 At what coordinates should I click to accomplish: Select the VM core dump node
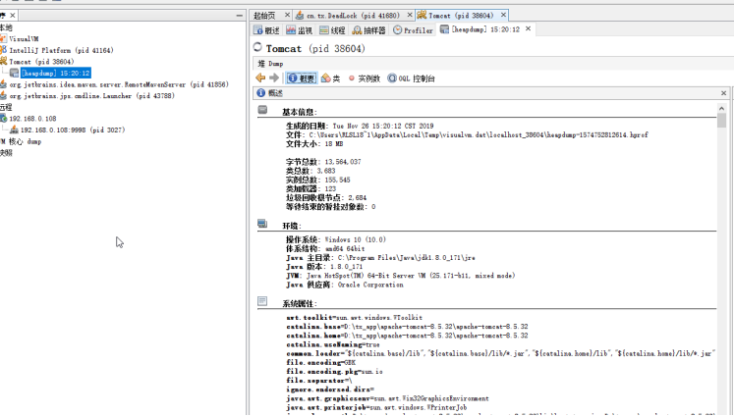click(x=21, y=141)
